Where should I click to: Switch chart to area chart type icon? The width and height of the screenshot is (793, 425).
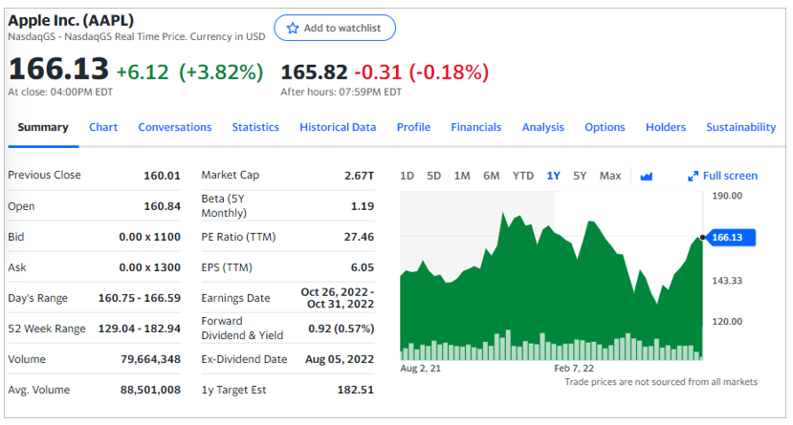pyautogui.click(x=646, y=176)
